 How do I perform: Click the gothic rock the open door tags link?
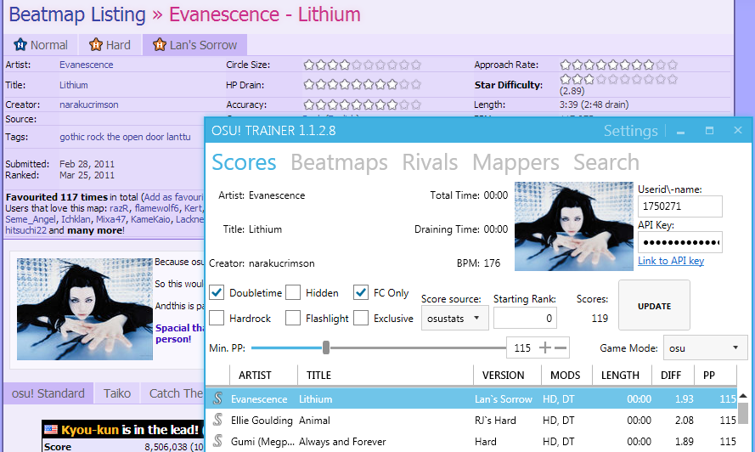(125, 137)
